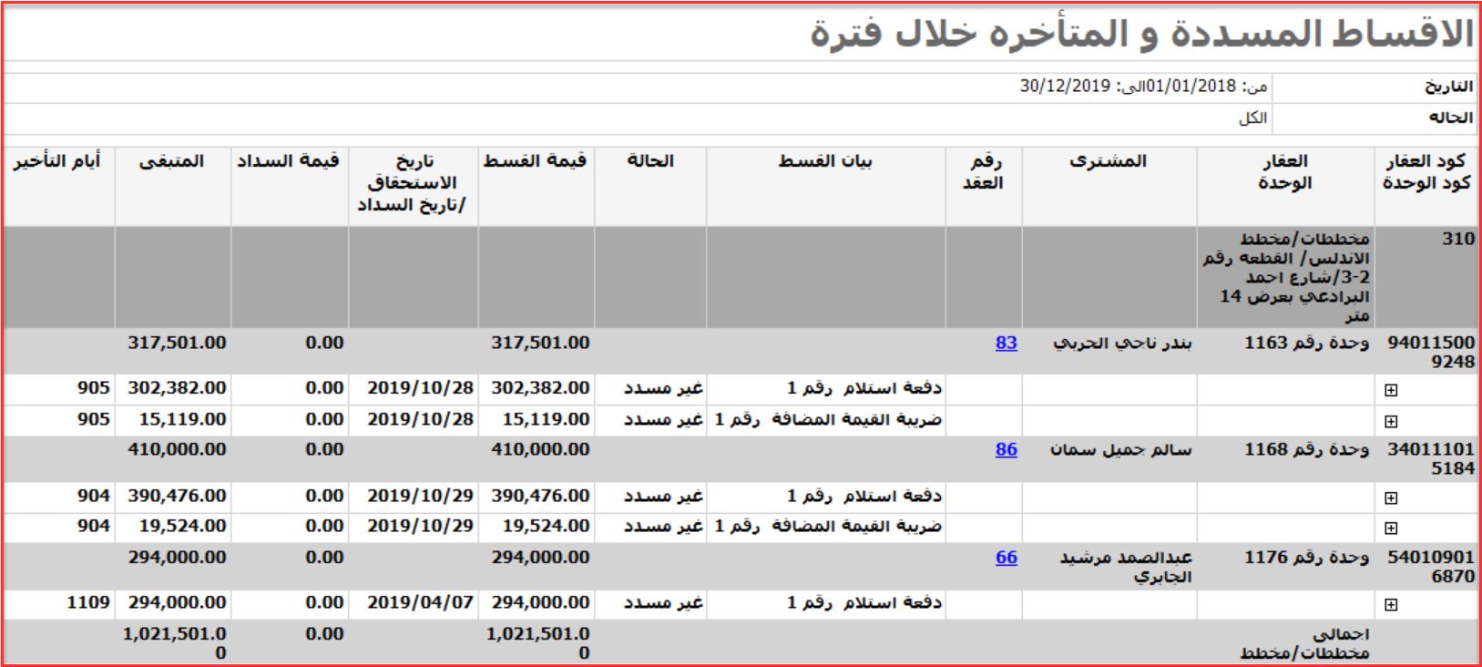Click the الحاله field label
The height and width of the screenshot is (667, 1482).
(1451, 118)
